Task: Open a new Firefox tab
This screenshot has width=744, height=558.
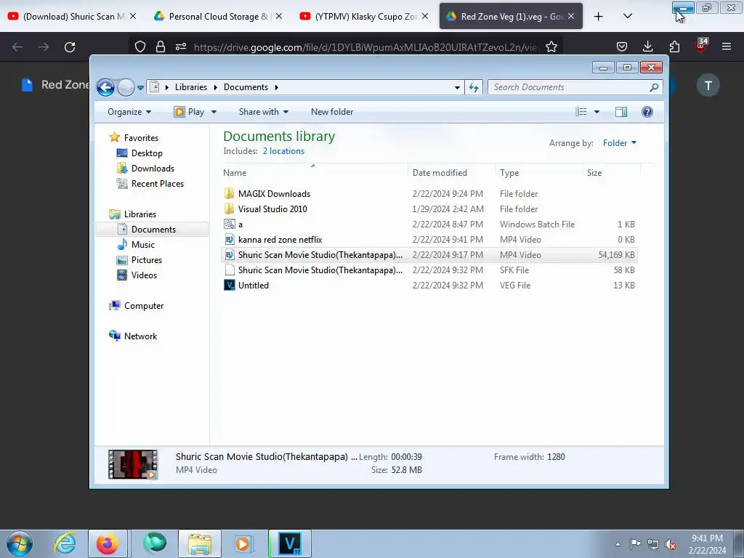Action: (599, 17)
